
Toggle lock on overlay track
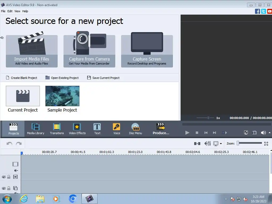(9, 188)
